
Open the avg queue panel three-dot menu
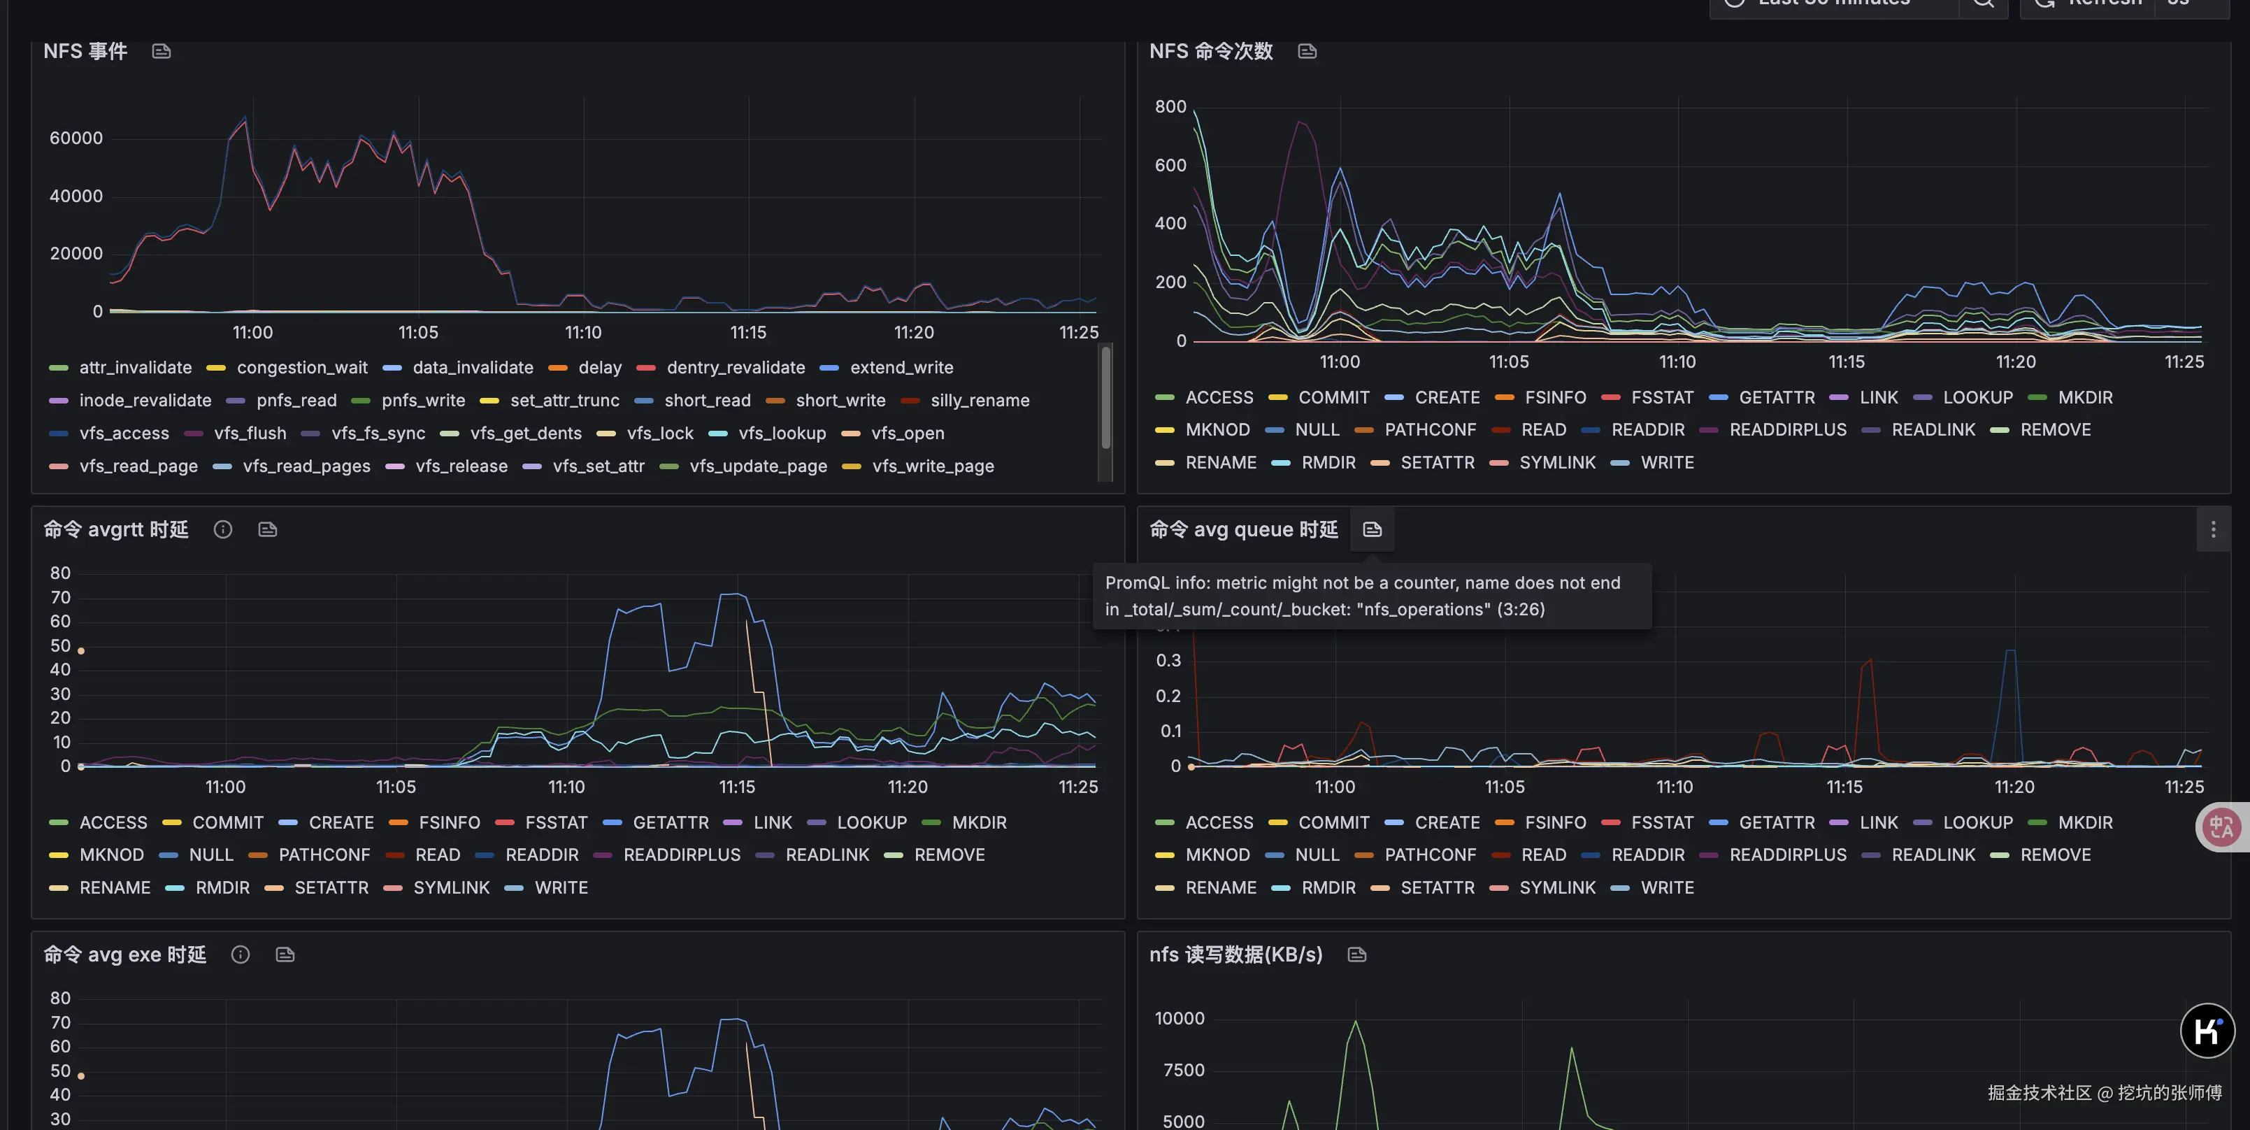pos(2212,529)
